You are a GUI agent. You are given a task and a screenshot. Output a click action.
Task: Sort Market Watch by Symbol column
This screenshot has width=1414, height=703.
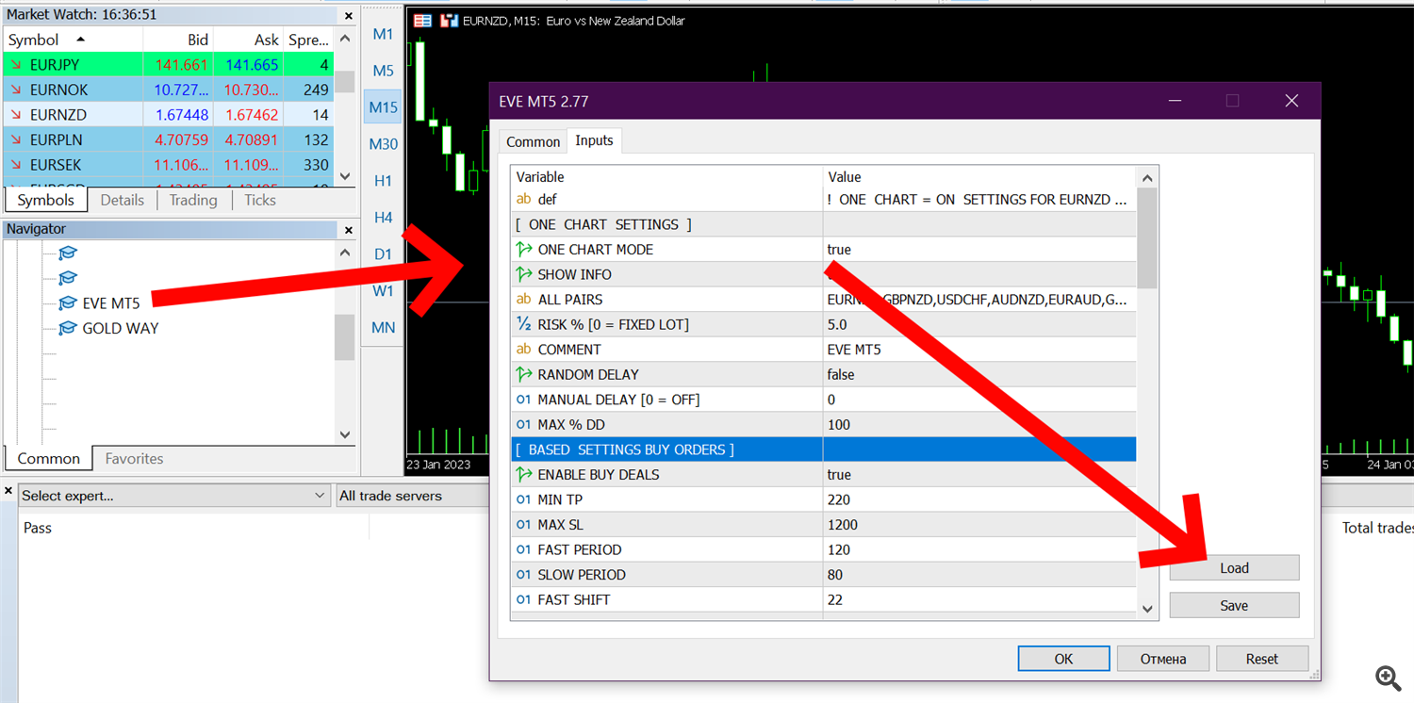[x=73, y=40]
